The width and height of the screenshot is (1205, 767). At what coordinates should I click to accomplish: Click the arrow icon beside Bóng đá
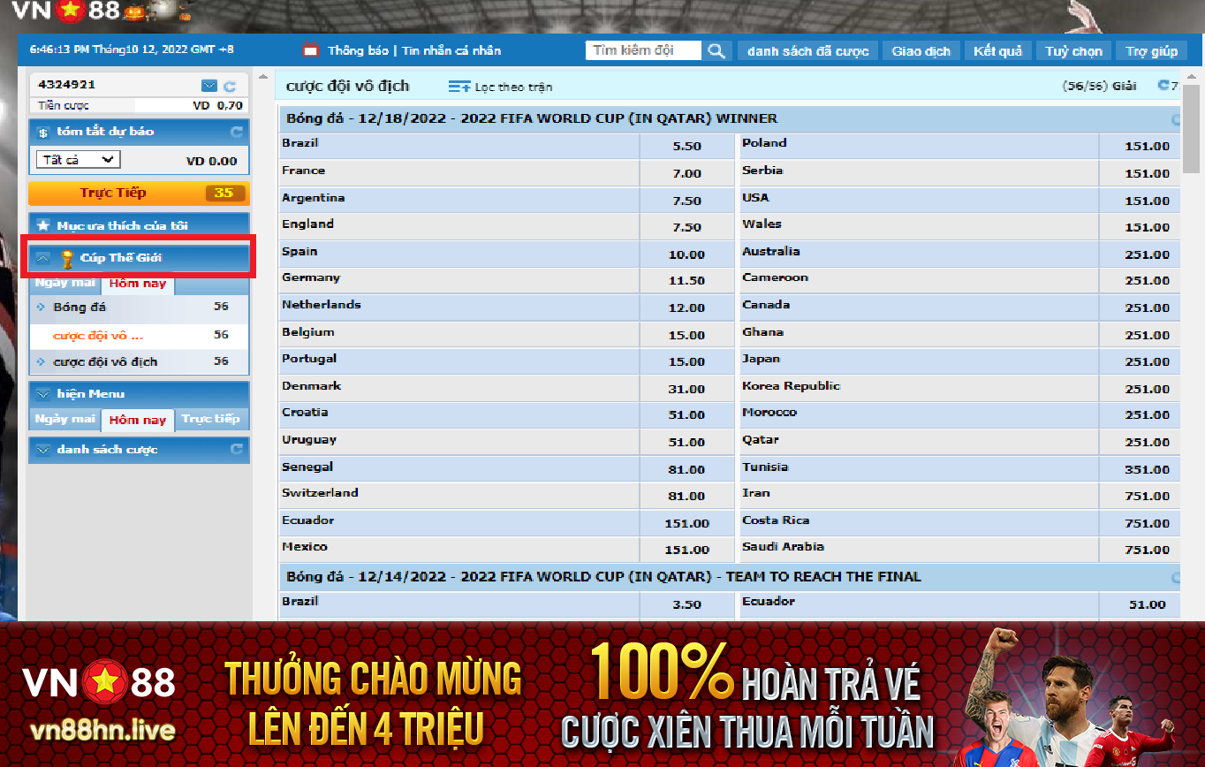42,308
